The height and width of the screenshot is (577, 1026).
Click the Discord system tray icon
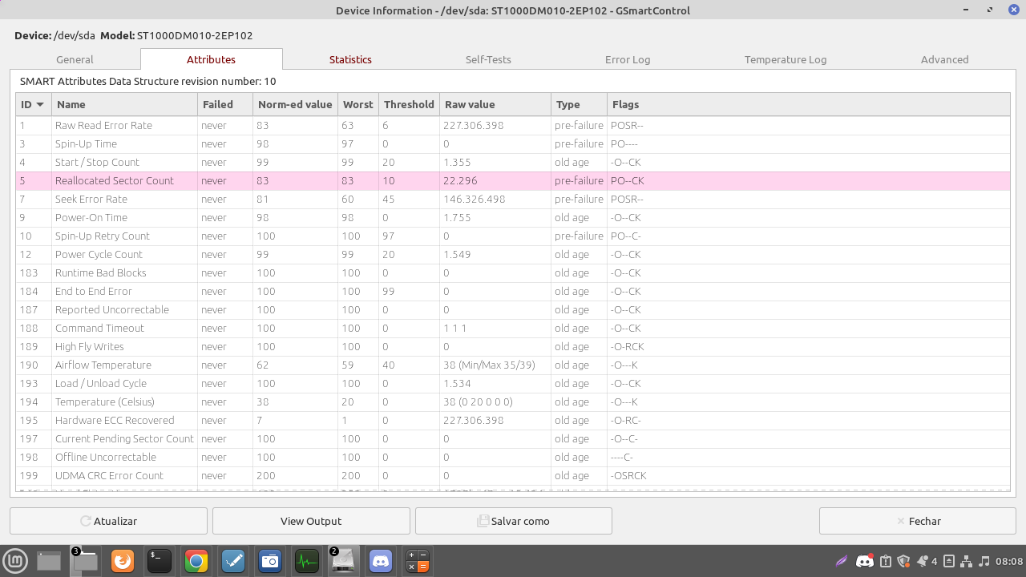click(865, 561)
